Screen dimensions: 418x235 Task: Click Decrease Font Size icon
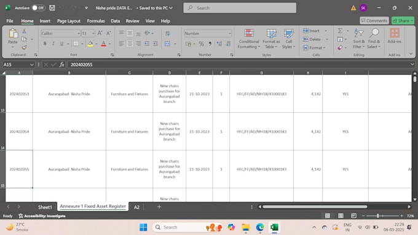[109, 33]
